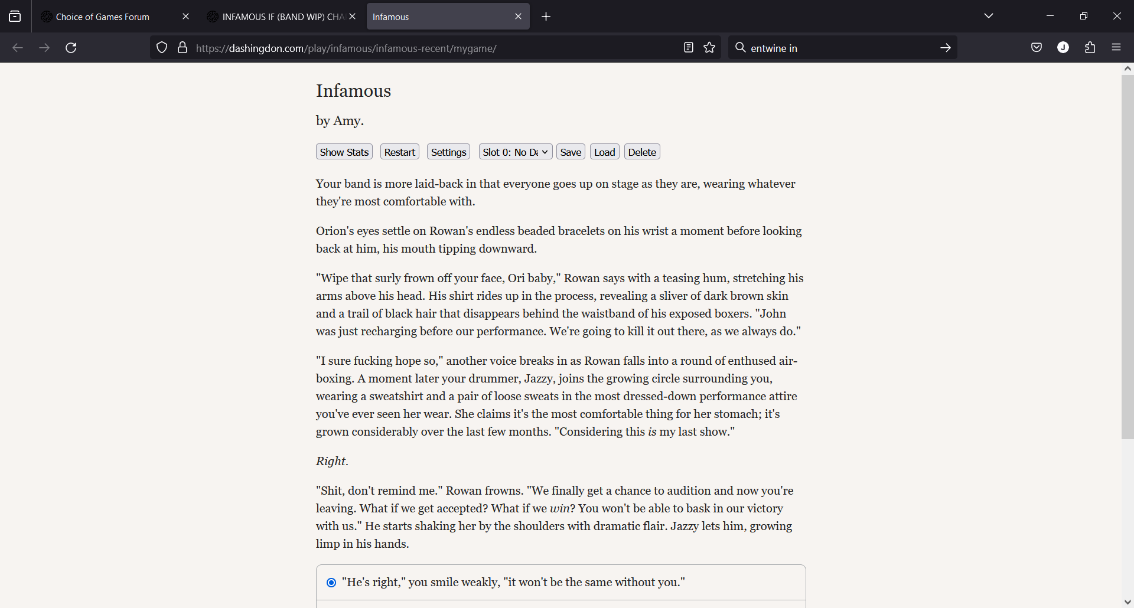Open Pocket save icon
This screenshot has width=1134, height=608.
point(1037,48)
